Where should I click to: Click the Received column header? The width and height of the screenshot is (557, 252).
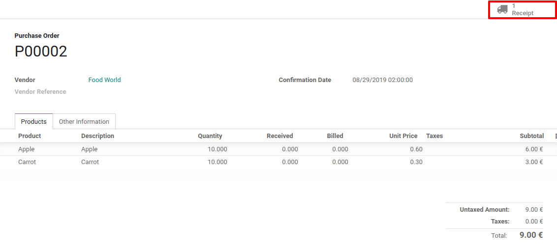tap(279, 136)
